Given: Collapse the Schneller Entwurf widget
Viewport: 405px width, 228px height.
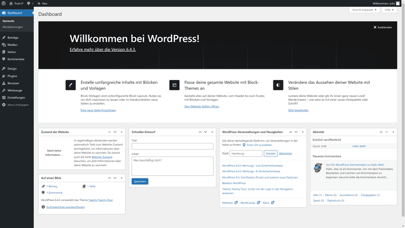Looking at the screenshot, I should [212, 132].
